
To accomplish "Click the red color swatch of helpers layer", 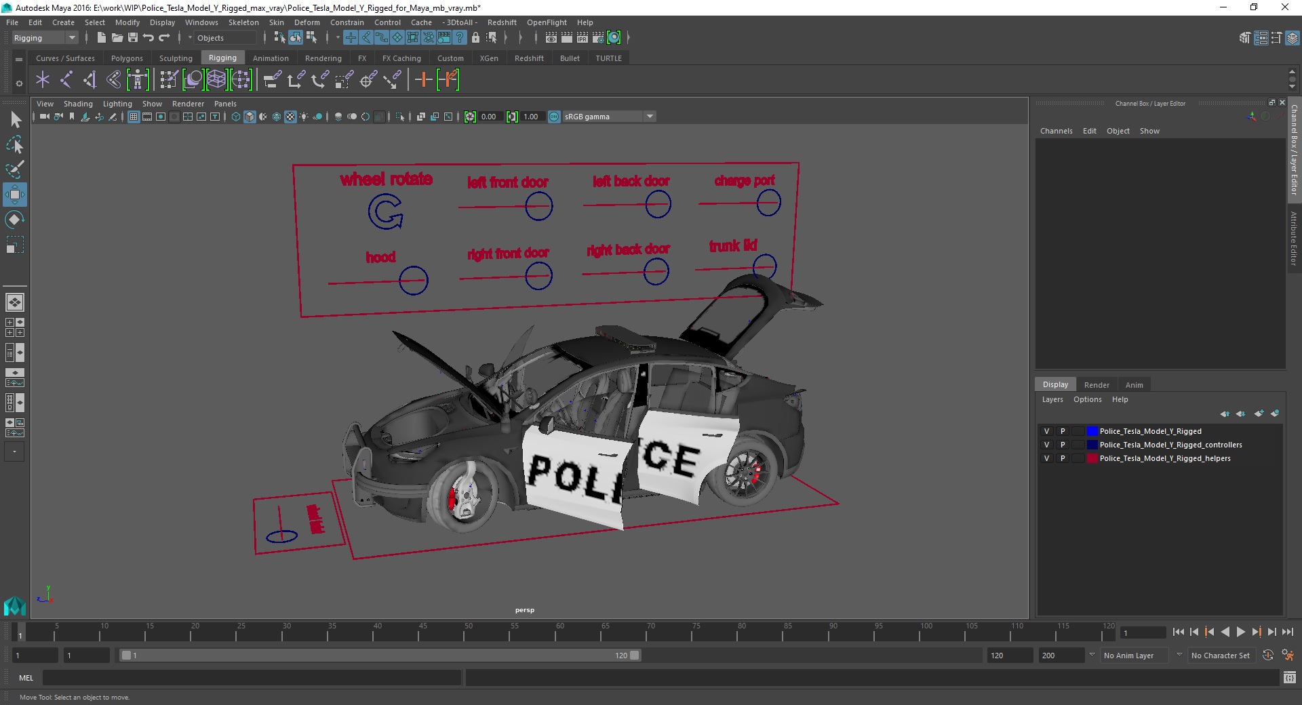I will (1092, 458).
